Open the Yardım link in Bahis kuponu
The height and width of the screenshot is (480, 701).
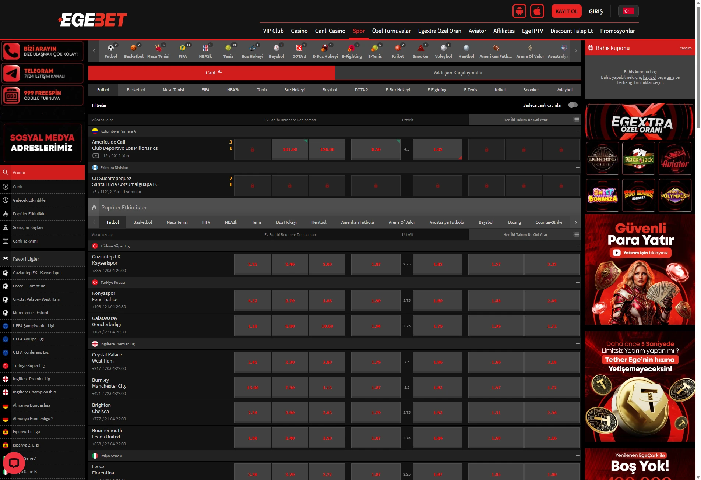coord(686,48)
